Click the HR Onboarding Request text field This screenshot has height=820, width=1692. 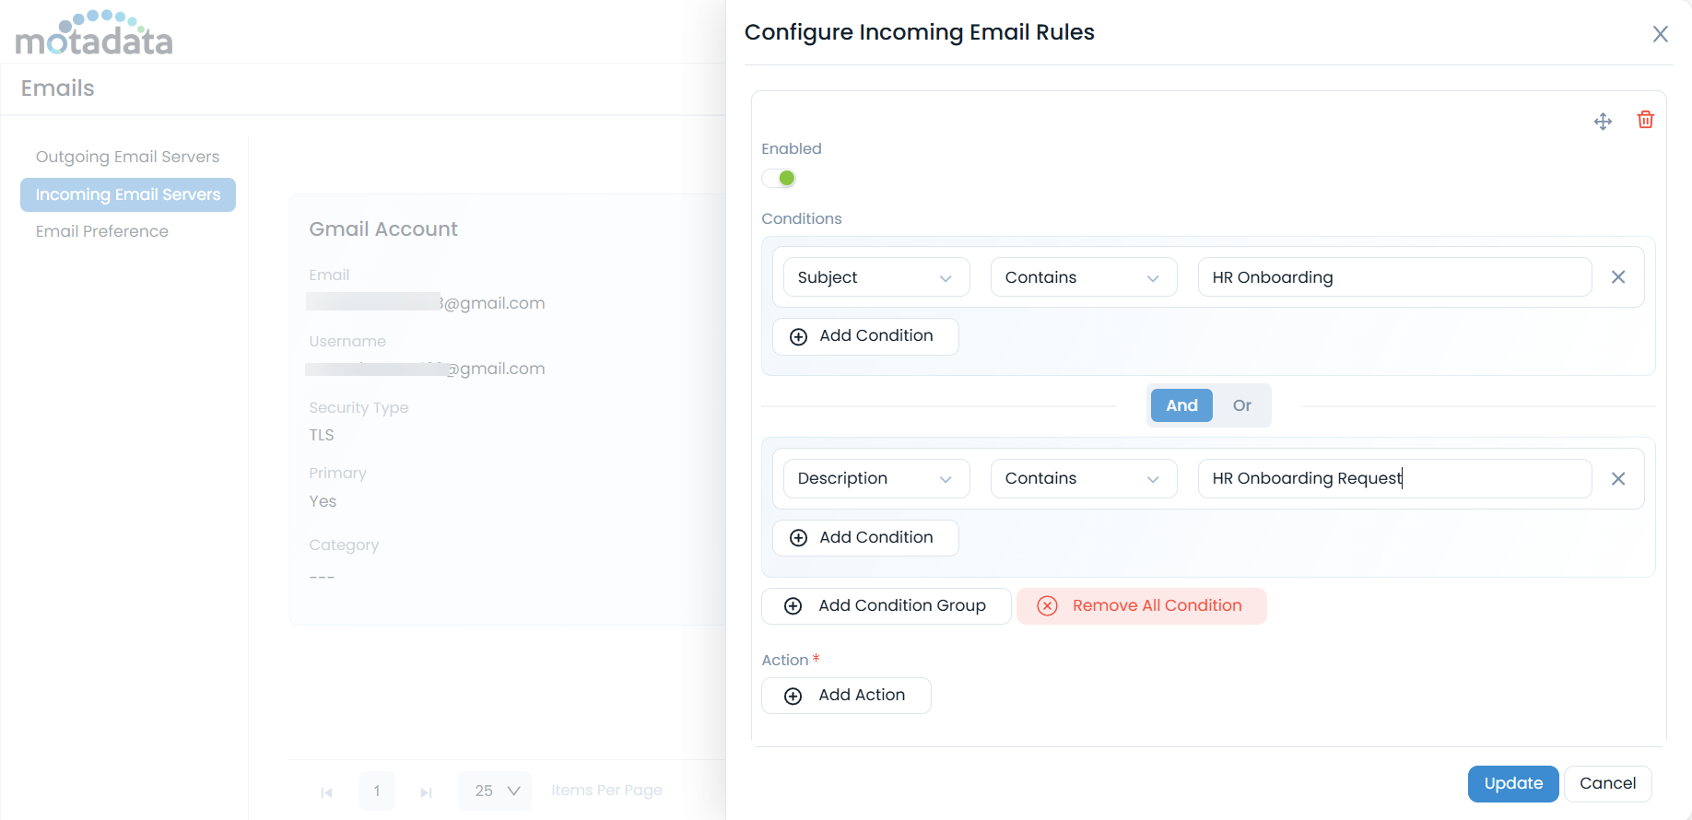[1393, 479]
